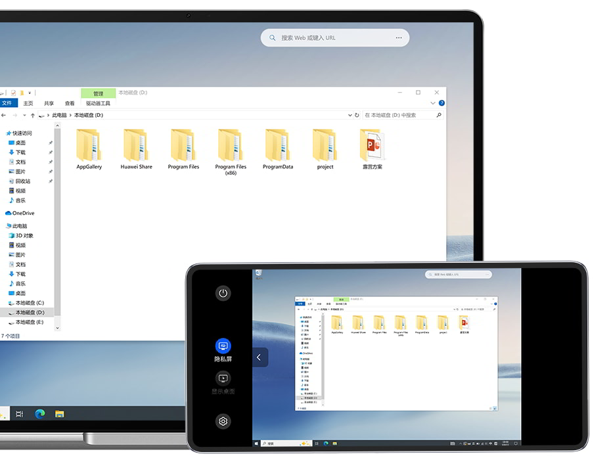Open the Huawei Share folder
The image size is (611, 460).
(x=136, y=147)
